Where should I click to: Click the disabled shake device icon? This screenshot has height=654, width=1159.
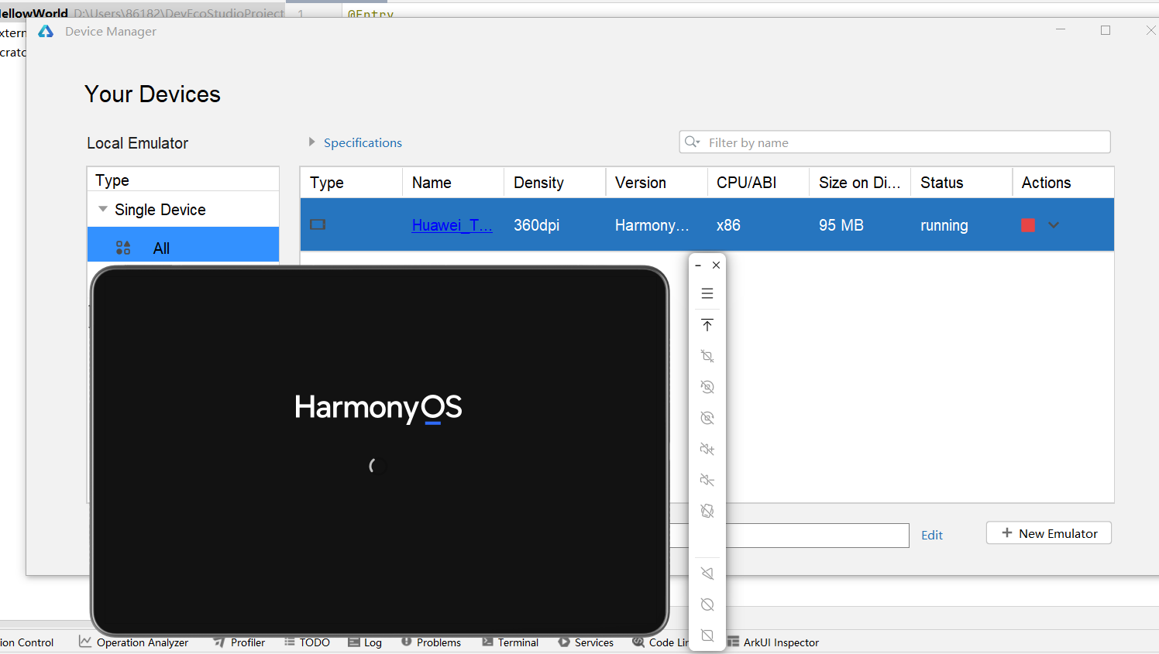pyautogui.click(x=707, y=511)
